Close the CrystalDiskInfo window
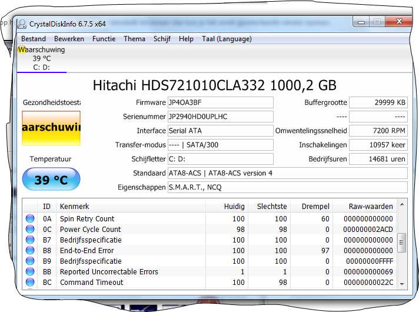Screen dimensions: 419x312 (399, 21)
